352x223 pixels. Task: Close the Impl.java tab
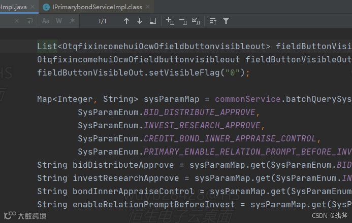click(x=33, y=7)
